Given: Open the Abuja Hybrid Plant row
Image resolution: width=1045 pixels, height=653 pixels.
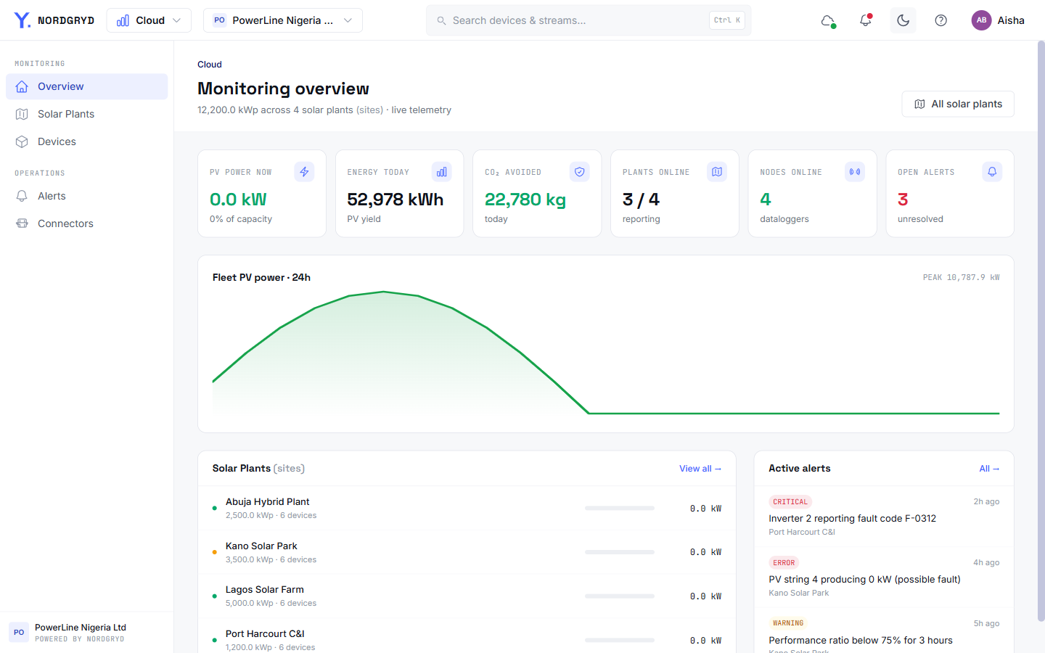Looking at the screenshot, I should pyautogui.click(x=467, y=508).
